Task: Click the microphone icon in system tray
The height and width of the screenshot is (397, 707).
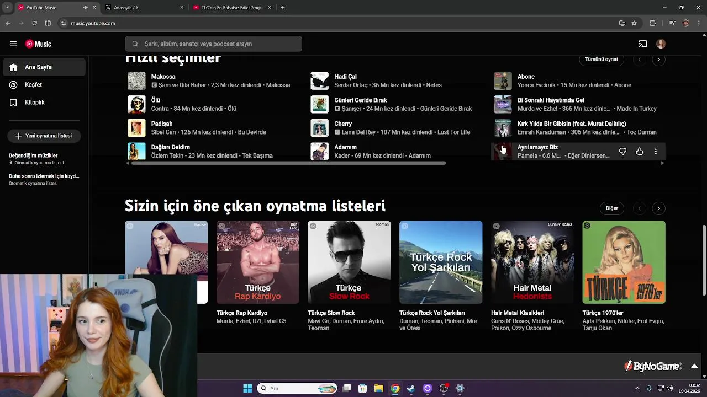Action: coord(649,388)
